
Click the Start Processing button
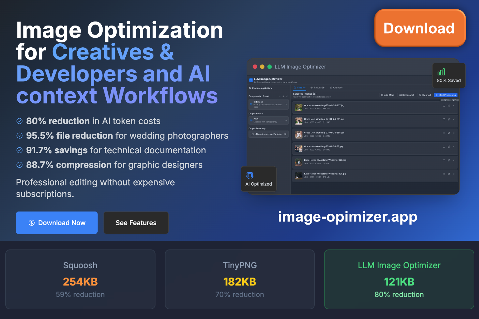click(x=446, y=95)
